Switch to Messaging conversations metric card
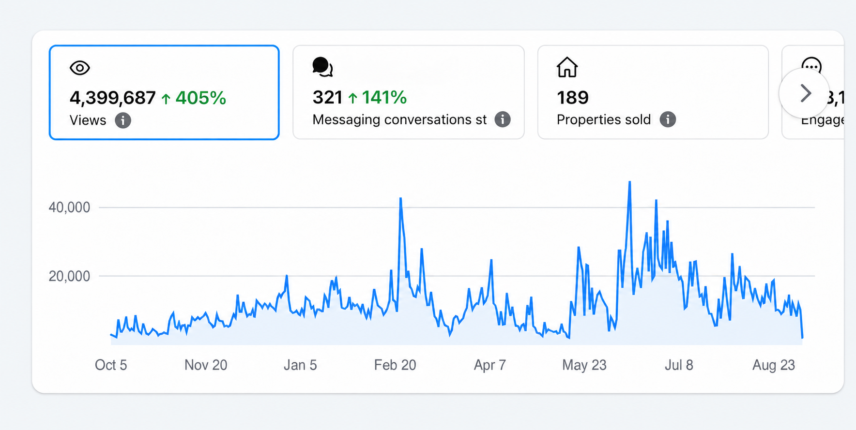This screenshot has width=856, height=430. (x=409, y=92)
